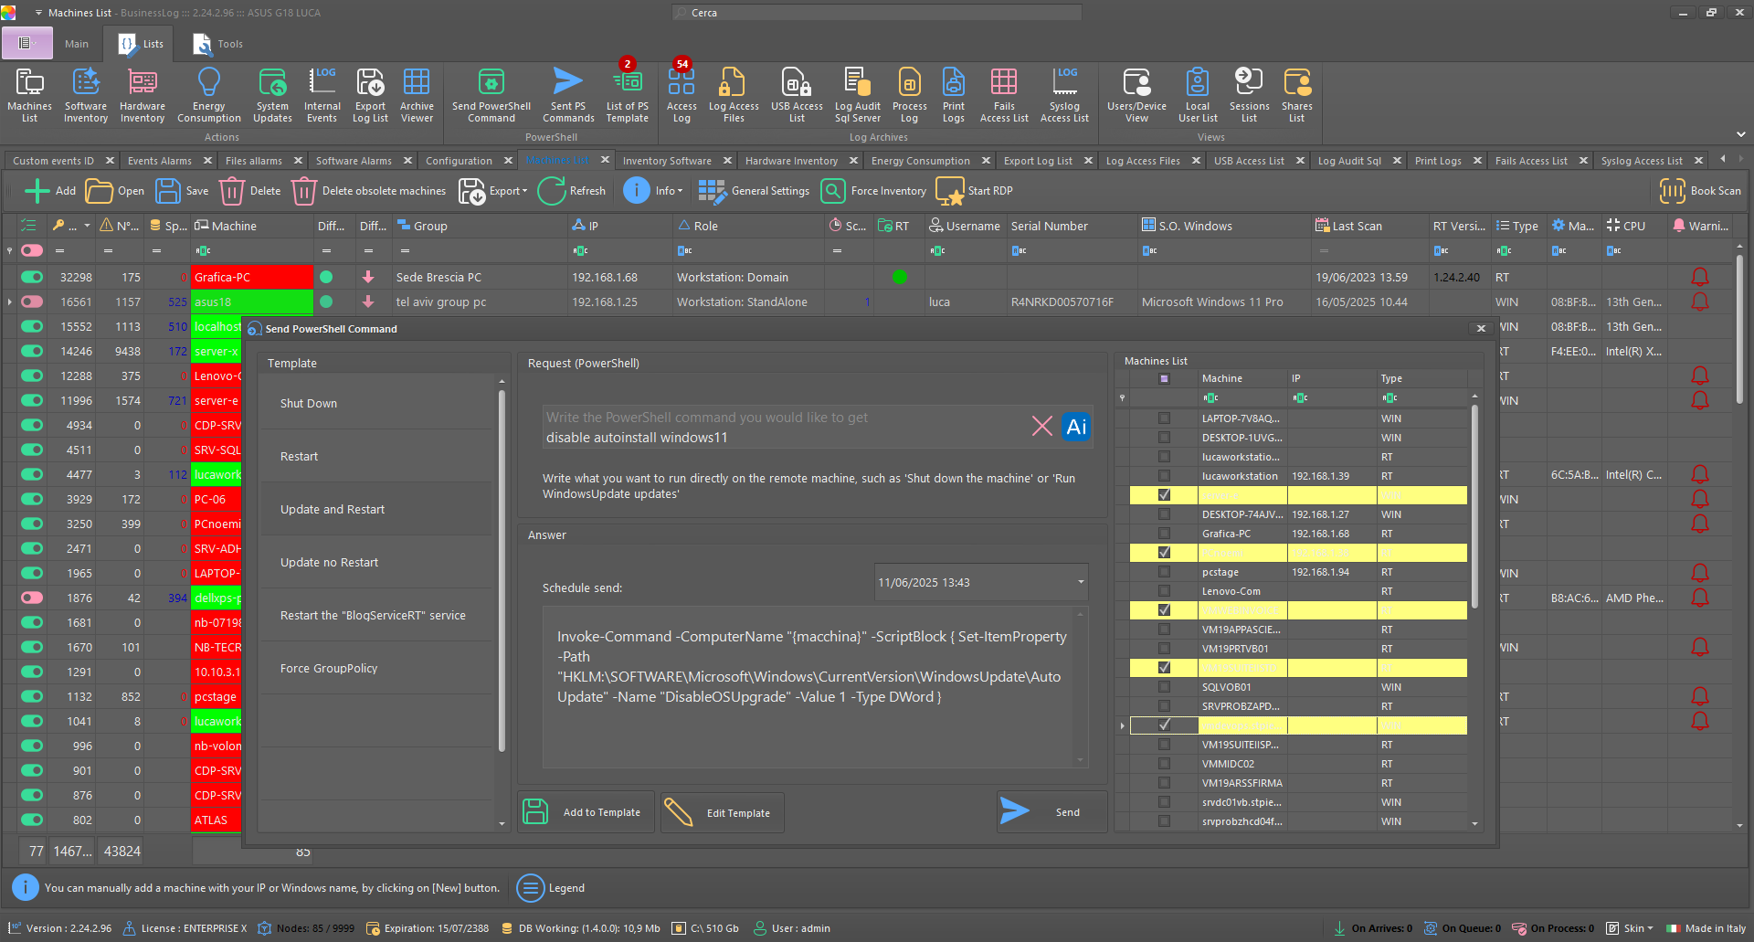Screen dimensions: 1754x942
Task: Open the USB Access List
Action: (x=796, y=94)
